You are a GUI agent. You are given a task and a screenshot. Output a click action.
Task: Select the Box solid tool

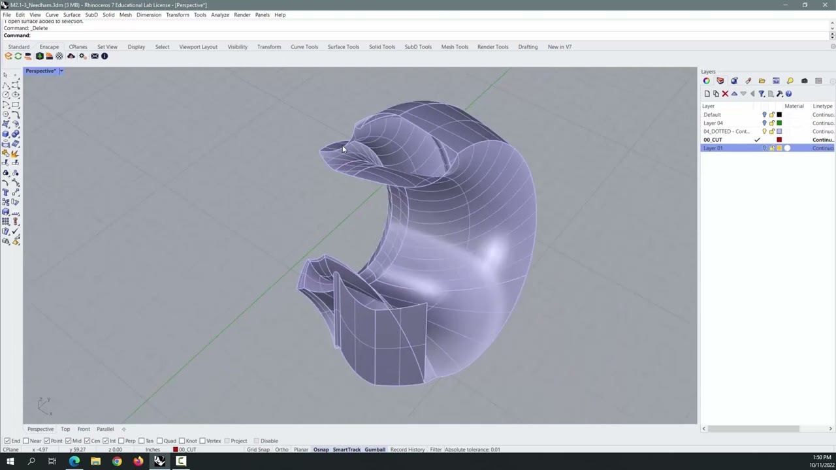click(5, 133)
